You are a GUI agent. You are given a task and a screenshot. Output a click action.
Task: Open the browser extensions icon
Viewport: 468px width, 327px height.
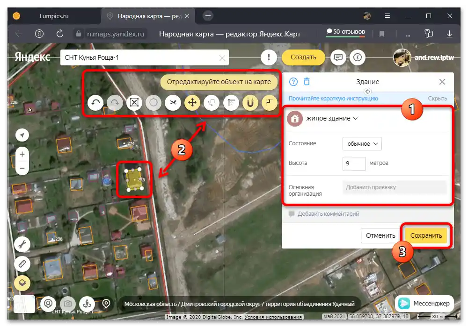[x=429, y=33]
